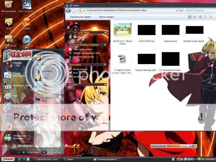Click Compartir esta carpeta link
Screen dimensions: 216x162
coord(82,57)
